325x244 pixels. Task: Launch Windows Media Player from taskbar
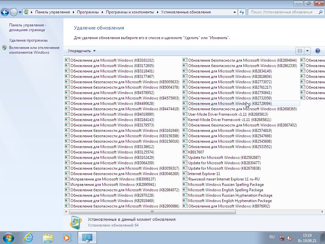67,238
